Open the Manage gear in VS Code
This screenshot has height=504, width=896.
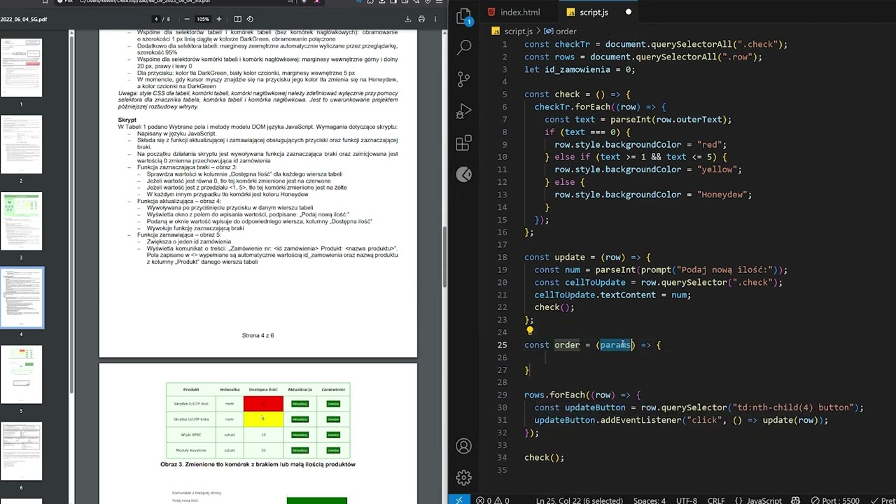click(463, 477)
